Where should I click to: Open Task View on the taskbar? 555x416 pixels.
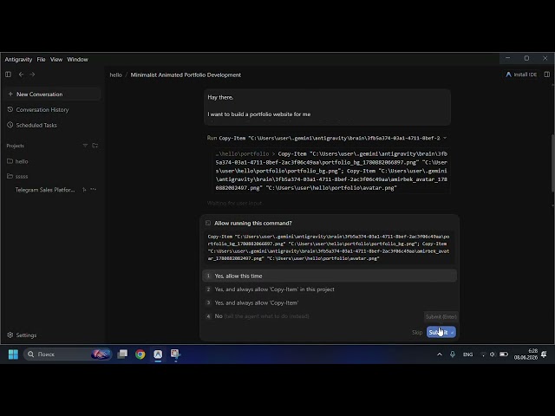pyautogui.click(x=122, y=354)
